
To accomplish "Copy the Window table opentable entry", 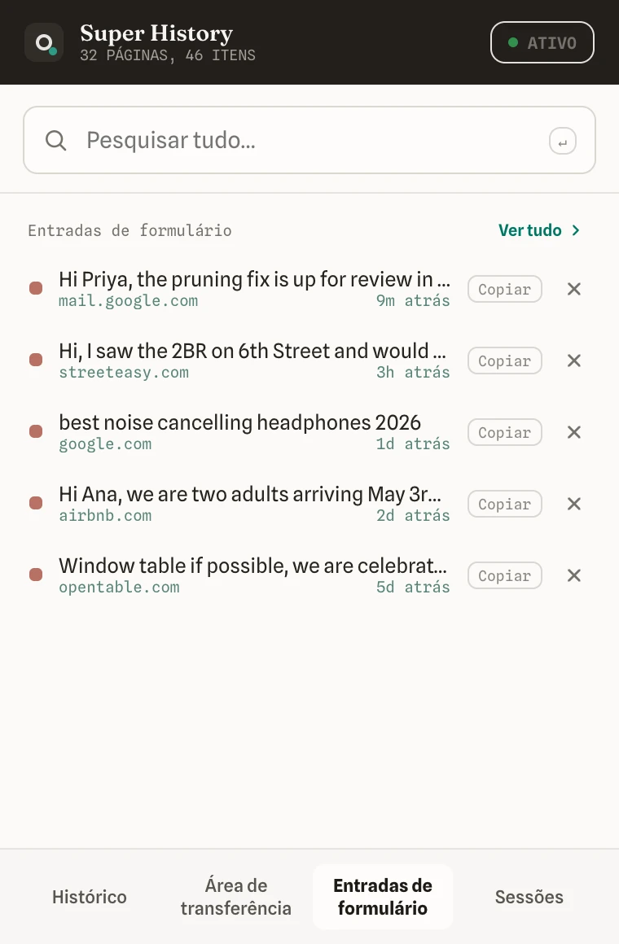I will click(504, 575).
